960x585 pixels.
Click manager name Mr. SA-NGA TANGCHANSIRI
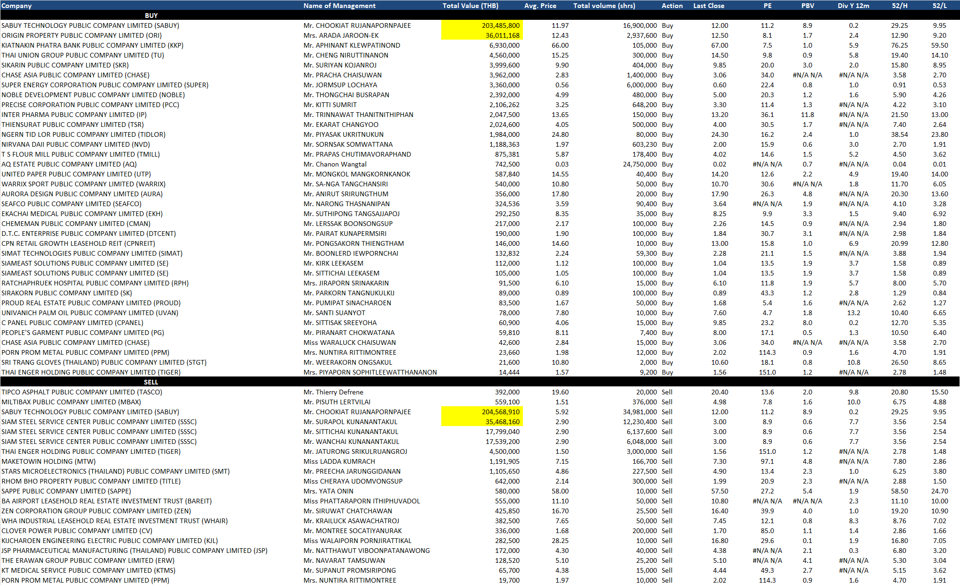click(x=345, y=184)
